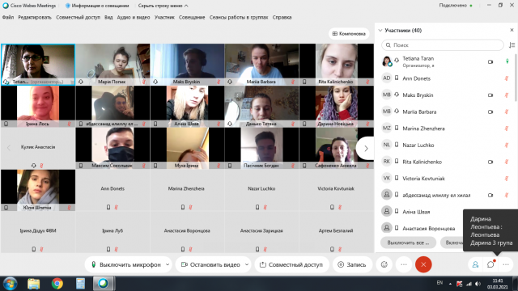Open Компоновка layout selector
The width and height of the screenshot is (518, 291).
(x=349, y=34)
